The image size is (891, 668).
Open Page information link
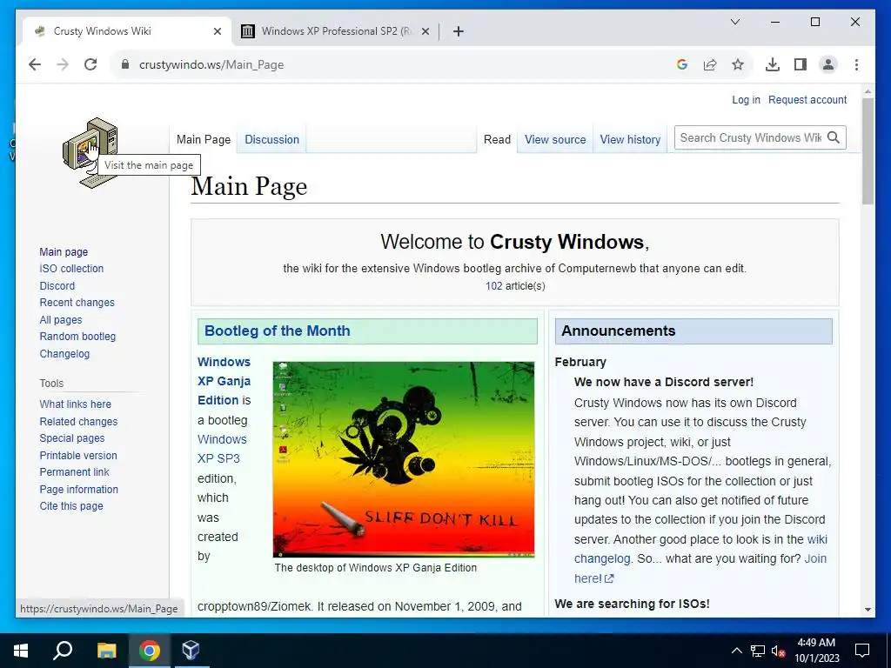(x=79, y=490)
